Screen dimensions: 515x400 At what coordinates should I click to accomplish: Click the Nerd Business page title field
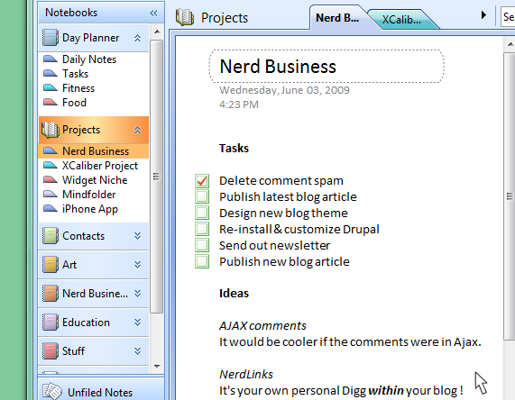click(x=326, y=67)
